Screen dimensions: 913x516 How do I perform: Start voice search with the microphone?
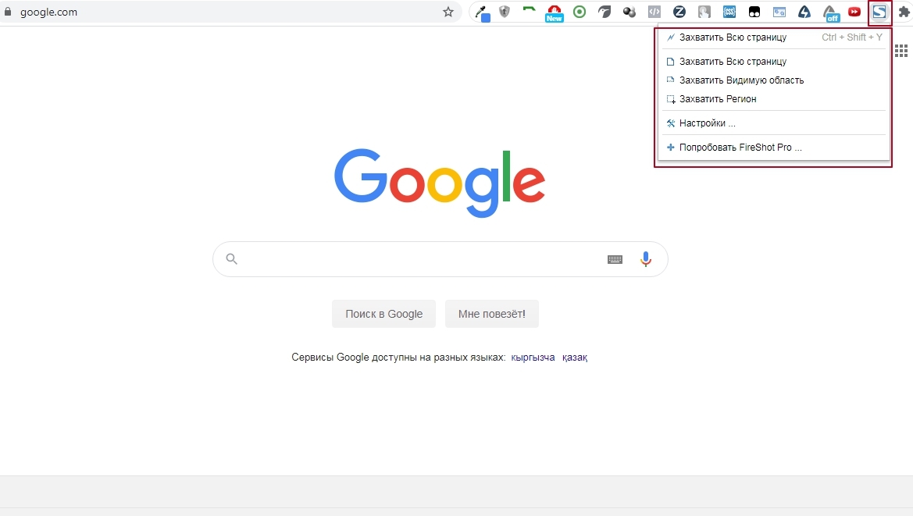pos(645,259)
